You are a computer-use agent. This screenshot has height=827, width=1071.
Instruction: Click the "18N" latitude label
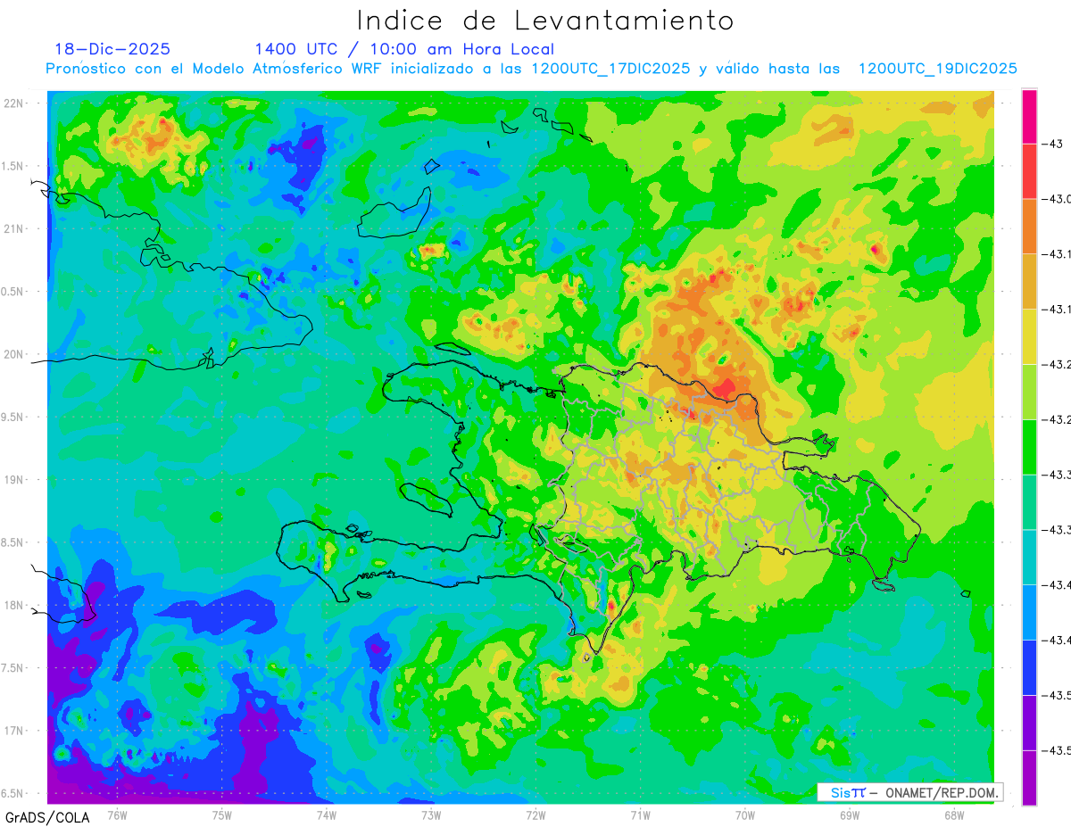click(14, 605)
